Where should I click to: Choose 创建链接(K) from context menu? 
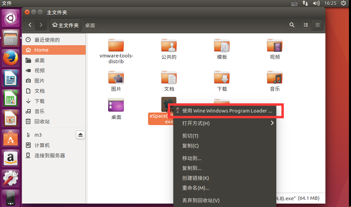[x=225, y=178]
